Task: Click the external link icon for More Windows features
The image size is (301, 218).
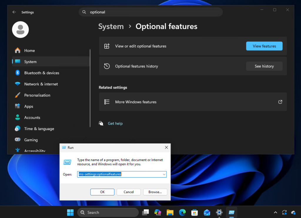Action: [x=280, y=102]
